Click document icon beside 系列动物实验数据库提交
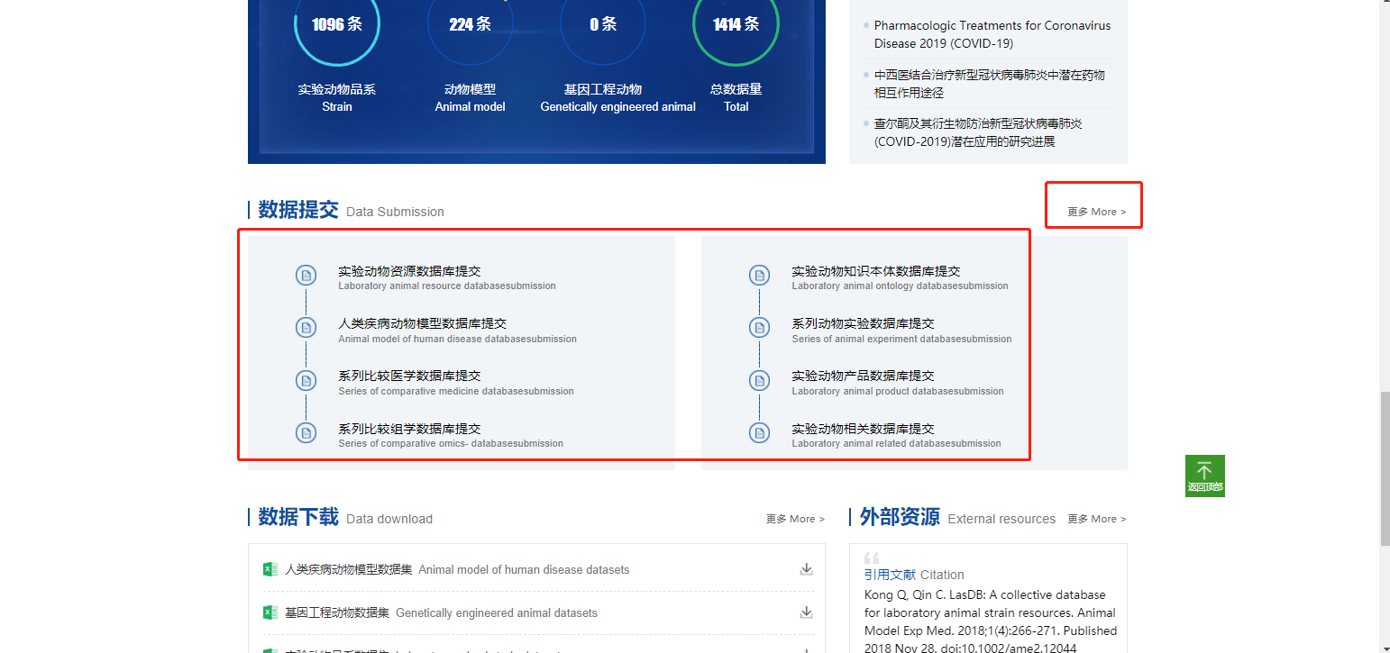This screenshot has width=1390, height=653. click(759, 328)
